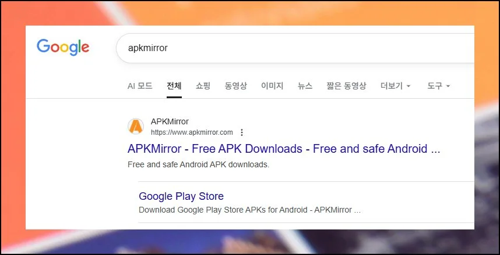This screenshot has height=255, width=500.
Task: Click the APKMirror site name above URL
Action: coord(170,121)
